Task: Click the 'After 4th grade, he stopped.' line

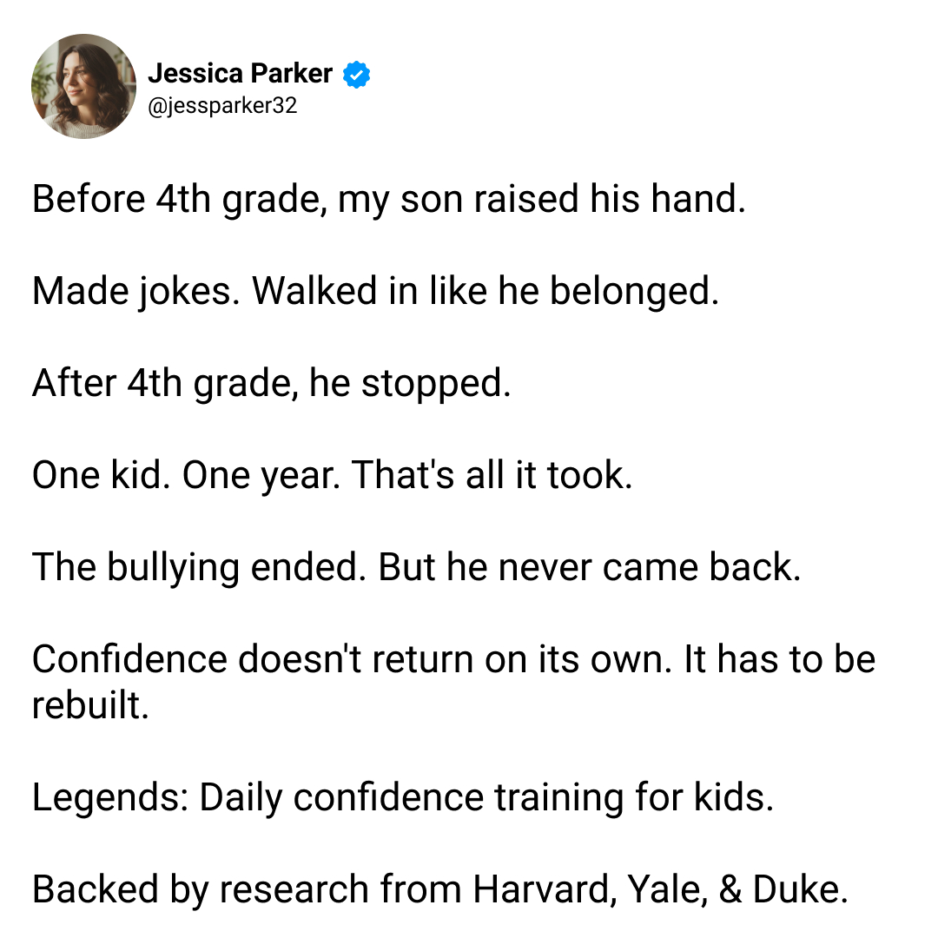Action: 272,384
